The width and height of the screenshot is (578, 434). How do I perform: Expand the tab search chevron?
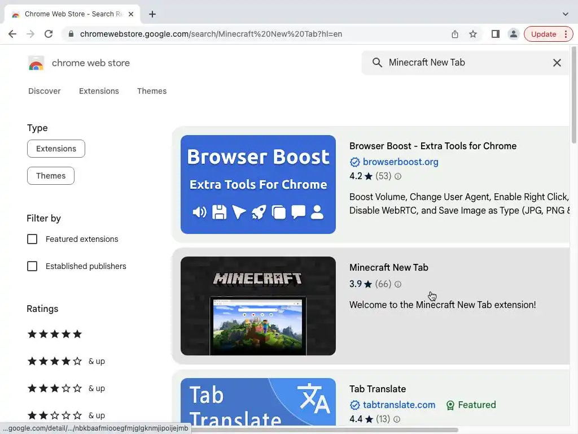tap(566, 14)
